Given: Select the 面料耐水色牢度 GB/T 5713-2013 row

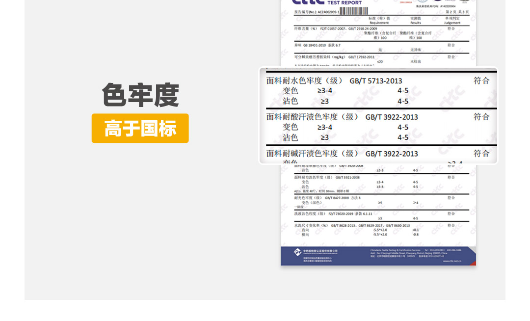Looking at the screenshot, I should click(x=334, y=81).
